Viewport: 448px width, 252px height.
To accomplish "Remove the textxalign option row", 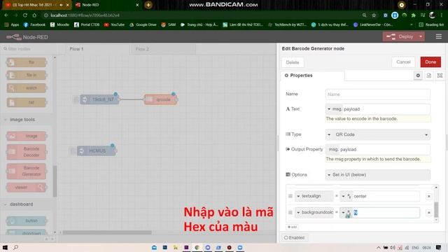I will pos(428,196).
